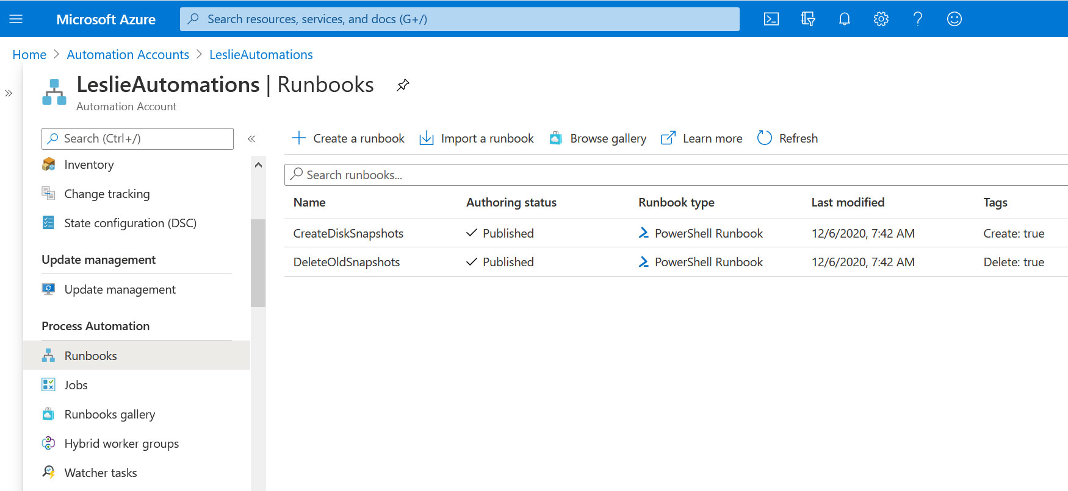This screenshot has height=491, width=1068.
Task: Click the sidebar scrollbar thumb
Action: 258,263
